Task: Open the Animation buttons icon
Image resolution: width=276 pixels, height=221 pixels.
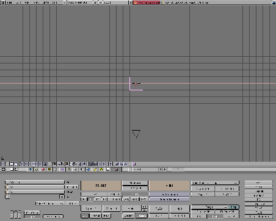Action: pyautogui.click(x=56, y=169)
